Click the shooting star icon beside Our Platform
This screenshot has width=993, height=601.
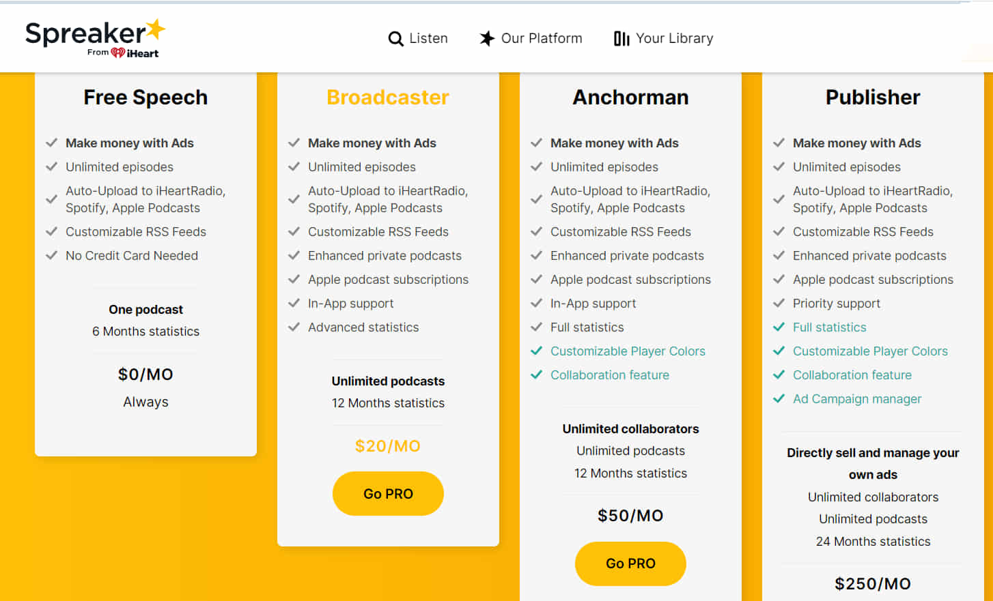pos(486,38)
